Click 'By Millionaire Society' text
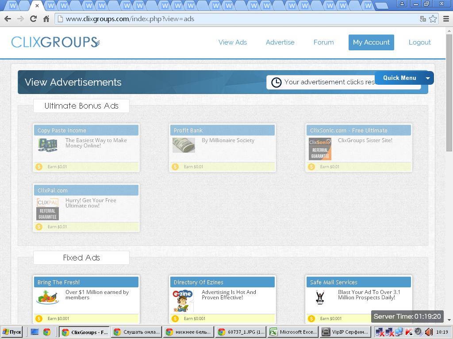 click(228, 140)
